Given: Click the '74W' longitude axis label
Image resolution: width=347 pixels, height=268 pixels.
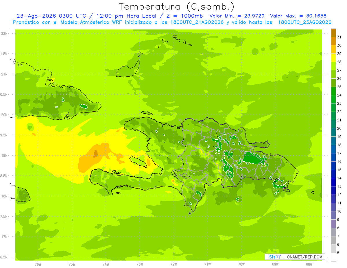Looking at the screenshot, I should coord(106,264).
